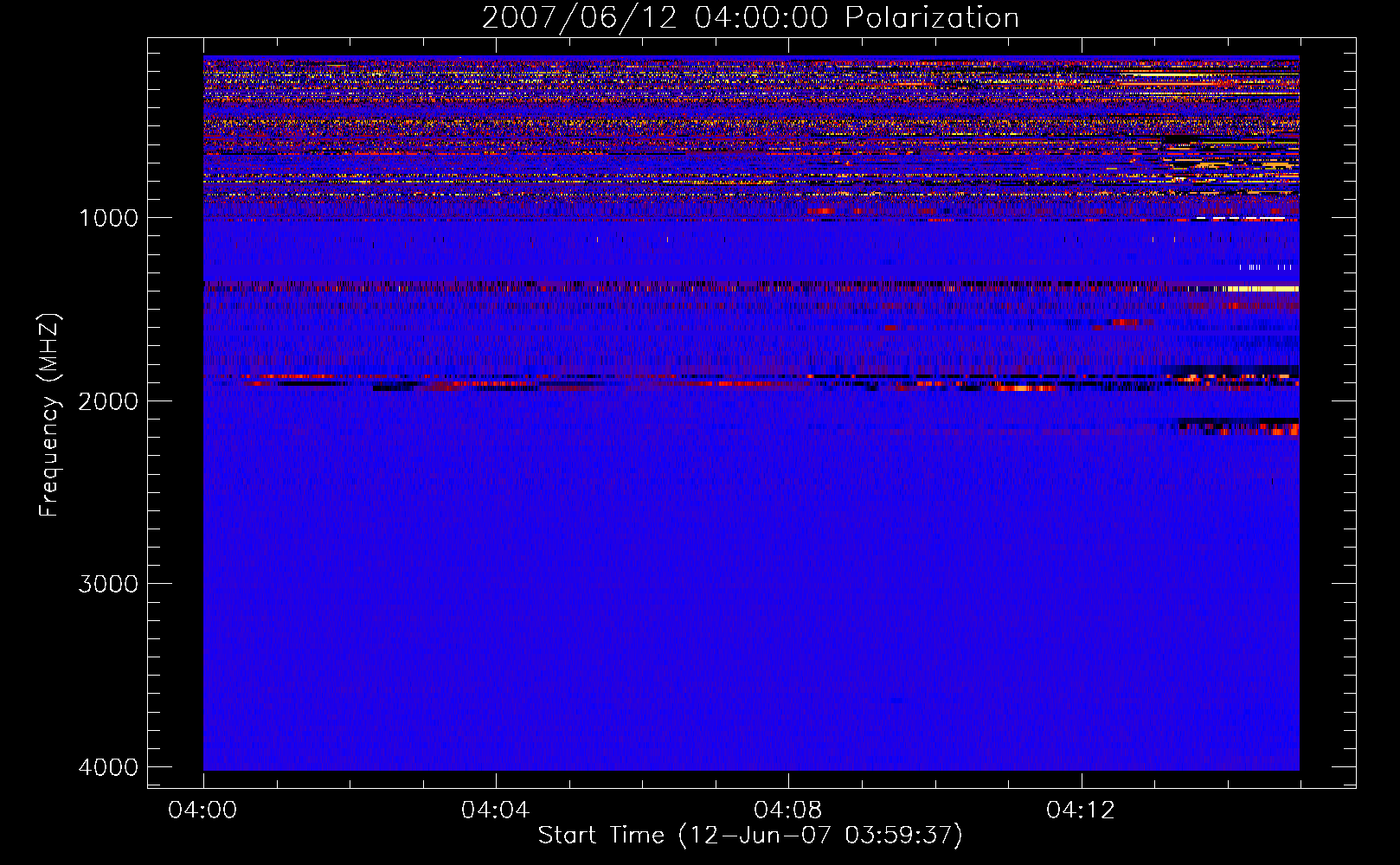Select the 2000 frequency tick label

coord(109,401)
